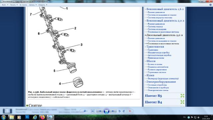Launch Photoshop from the taskbar
Viewport: 213px width, 120px height.
point(27,117)
